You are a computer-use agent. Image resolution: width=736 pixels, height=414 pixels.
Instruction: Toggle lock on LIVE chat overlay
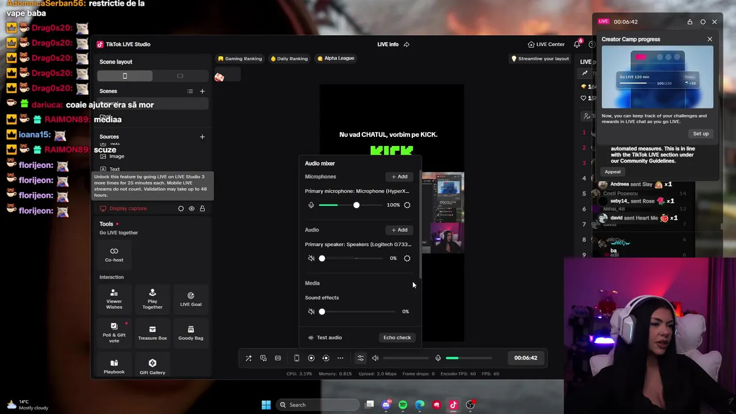(690, 22)
